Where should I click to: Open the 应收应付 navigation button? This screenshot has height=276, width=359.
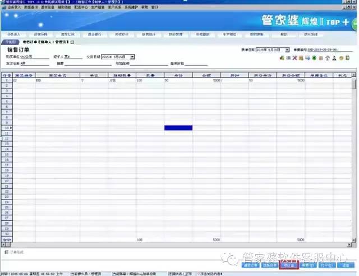(122, 34)
